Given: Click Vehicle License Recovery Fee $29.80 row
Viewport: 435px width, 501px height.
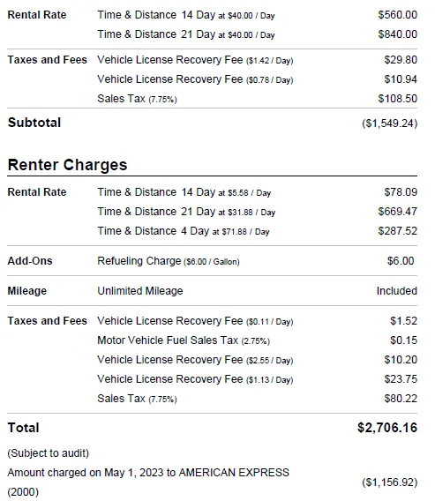Looking at the screenshot, I should click(213, 60).
